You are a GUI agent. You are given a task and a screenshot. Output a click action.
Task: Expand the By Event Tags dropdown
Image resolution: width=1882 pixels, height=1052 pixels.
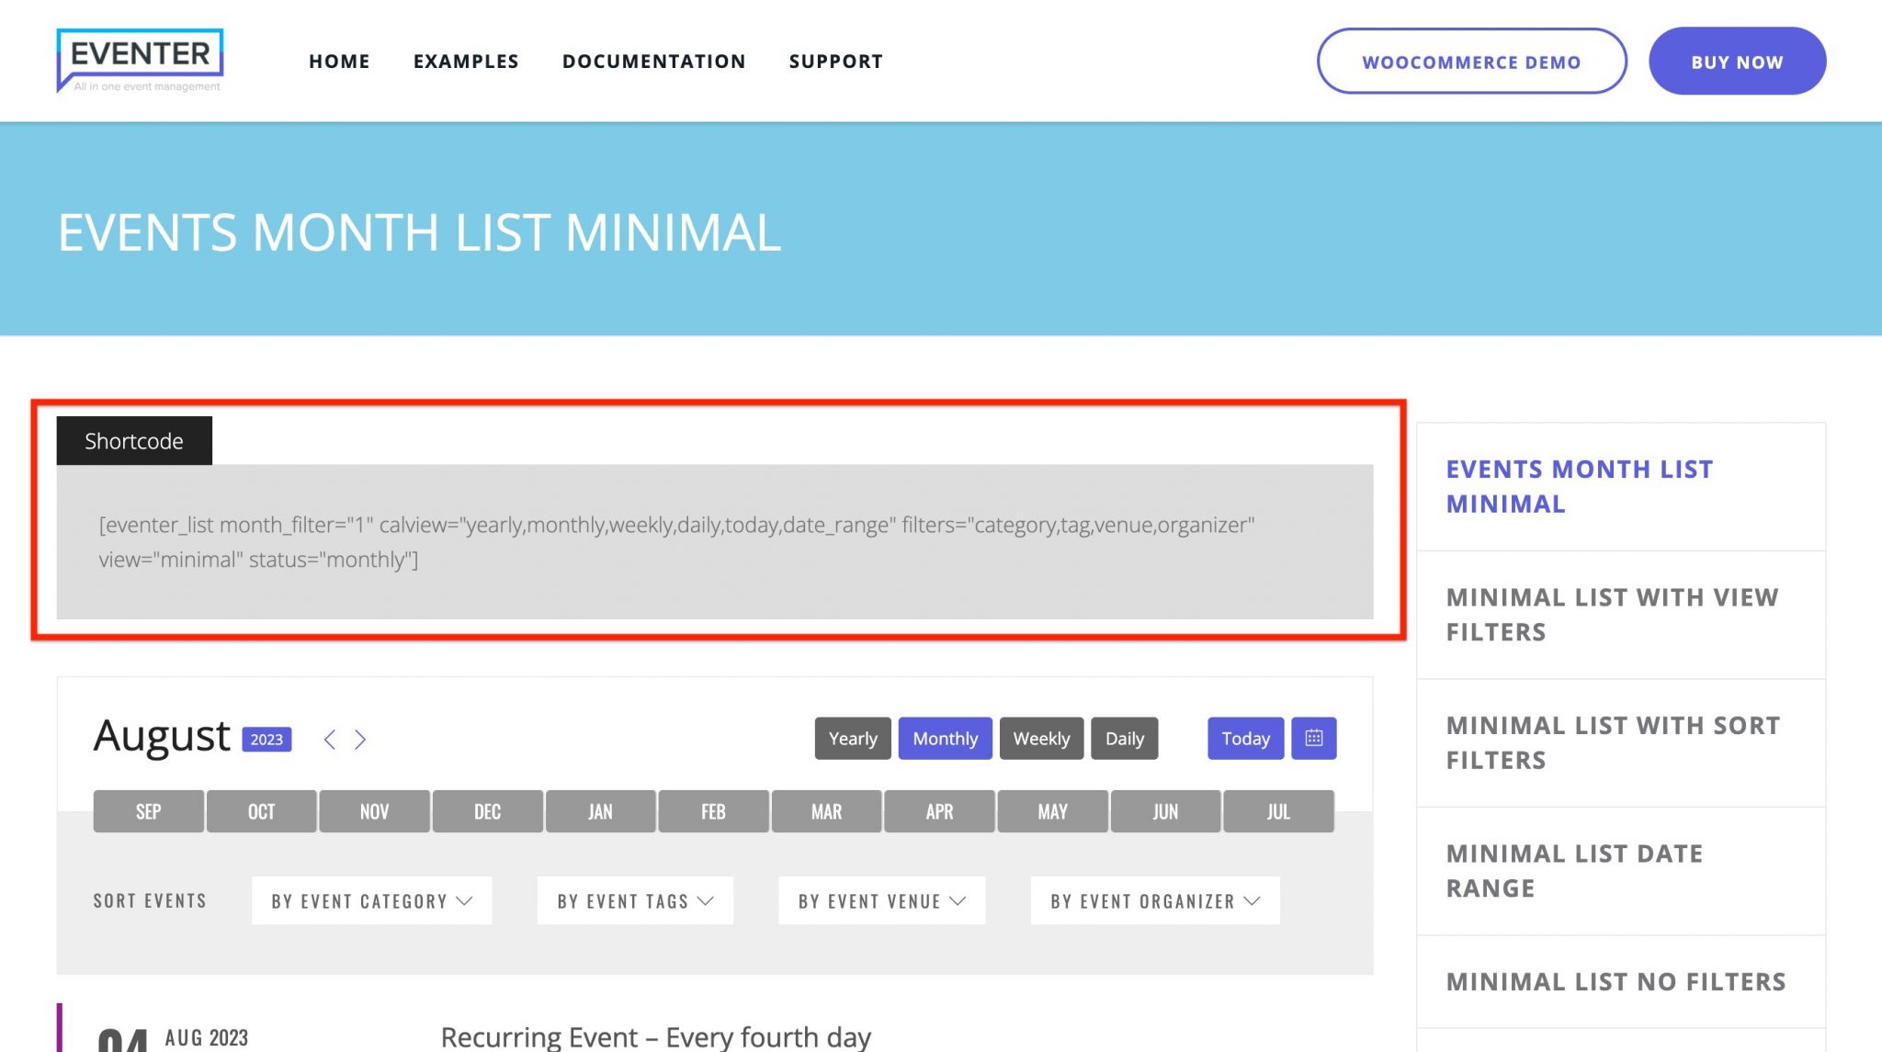(635, 900)
